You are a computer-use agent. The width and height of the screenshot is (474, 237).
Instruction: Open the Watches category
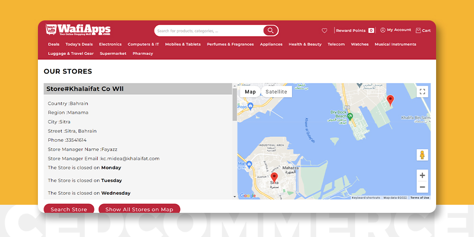(360, 44)
